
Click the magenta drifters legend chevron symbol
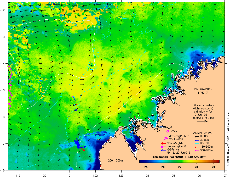(x=166, y=138)
